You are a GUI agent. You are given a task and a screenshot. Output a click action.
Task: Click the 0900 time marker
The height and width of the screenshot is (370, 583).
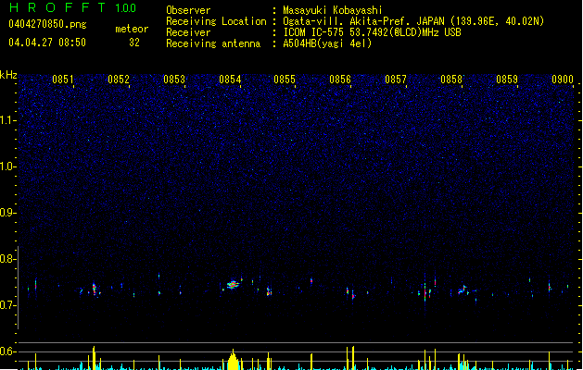click(x=563, y=80)
